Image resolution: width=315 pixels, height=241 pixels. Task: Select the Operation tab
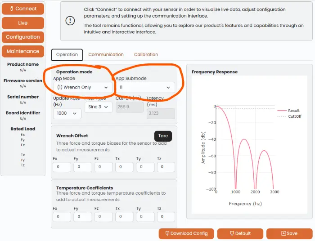point(67,54)
